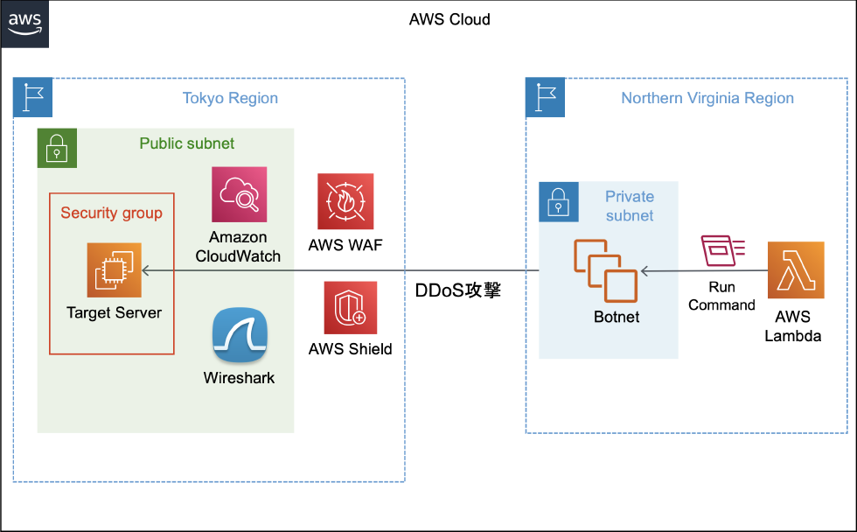Click the Run Command label
Viewport: 857px width, 532px height.
click(x=721, y=296)
